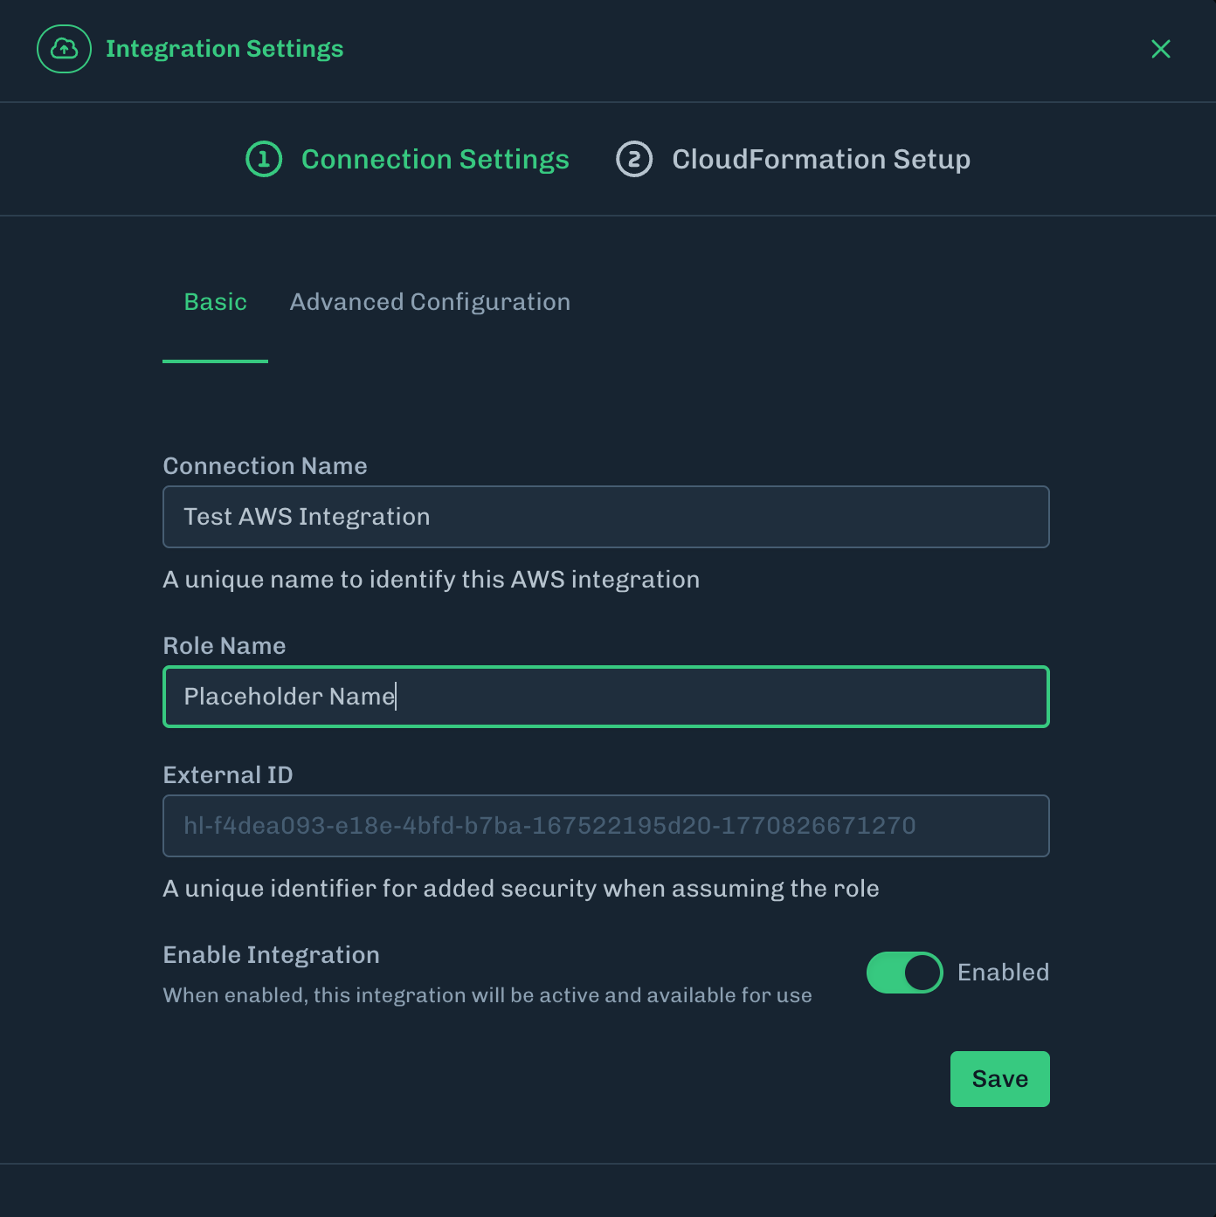
Task: Click the step 1 circle icon
Action: coord(264,159)
